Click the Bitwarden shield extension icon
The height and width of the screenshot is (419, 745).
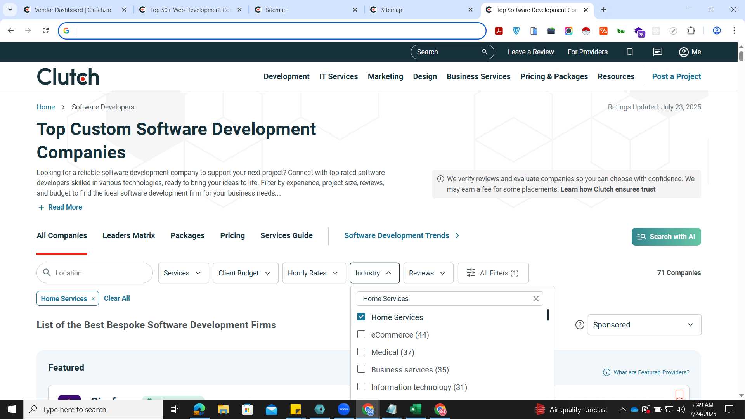[516, 31]
